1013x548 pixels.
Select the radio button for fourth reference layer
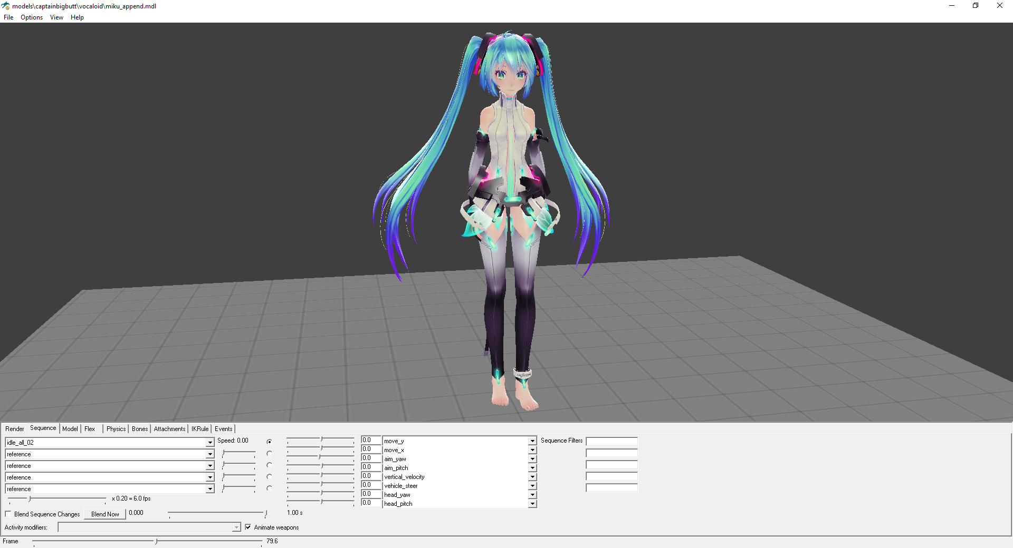click(269, 488)
